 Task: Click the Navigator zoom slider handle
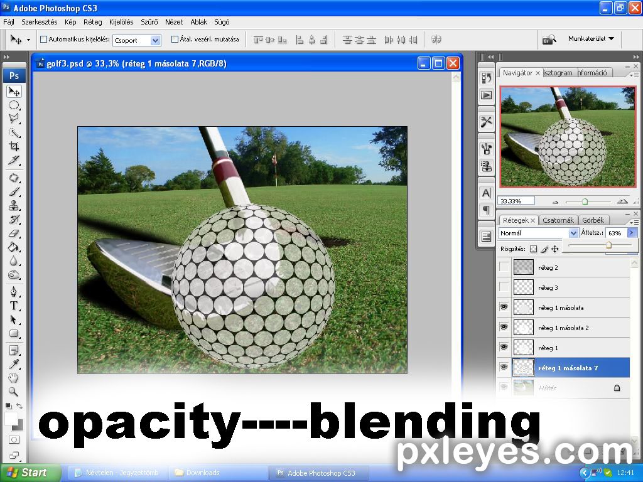click(x=585, y=201)
